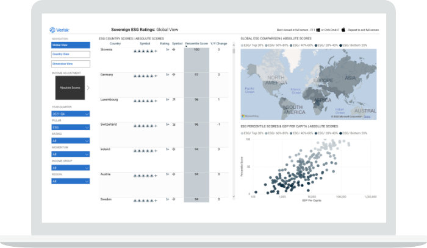This screenshot has height=248, width=427.
Task: Click Germany's triangle rating symbols
Action: 145,74
